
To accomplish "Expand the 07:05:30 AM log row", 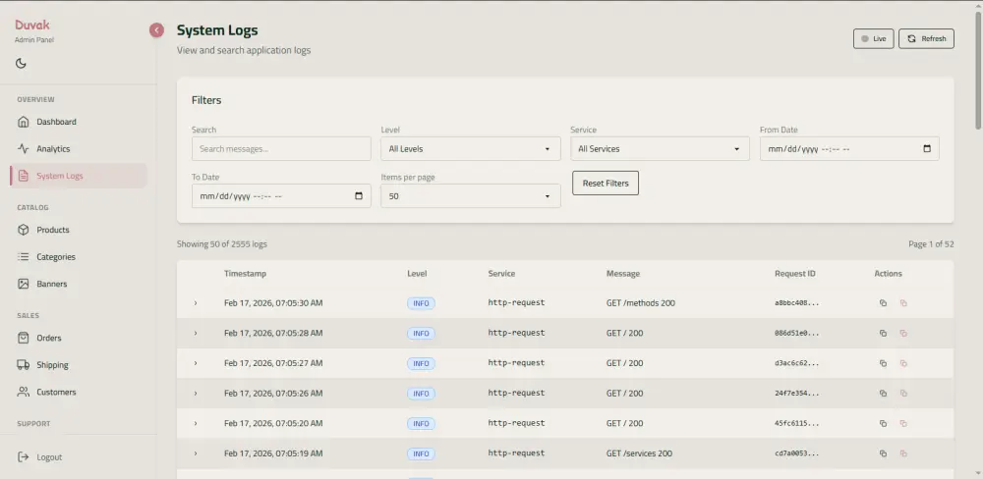I will (x=196, y=303).
